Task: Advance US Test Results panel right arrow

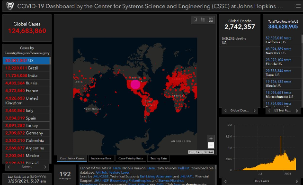Action: pyautogui.click(x=297, y=111)
